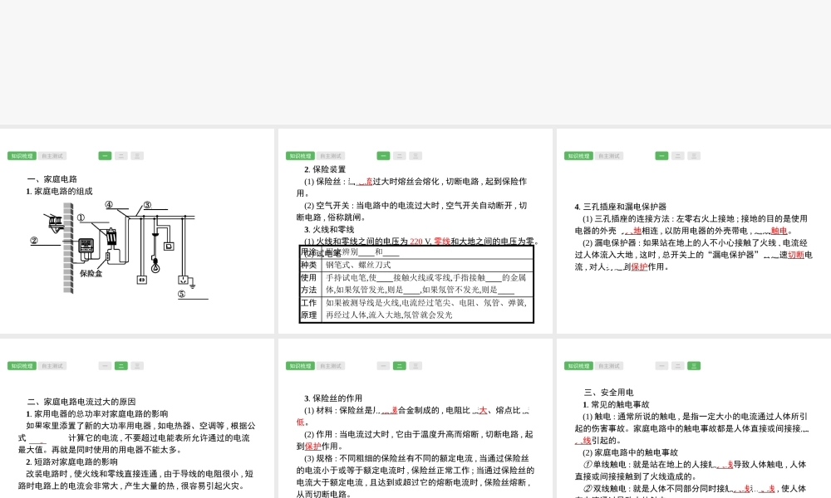
Task: Switch to 自主测试 tab on the 保险装置 slide
Action: (331, 156)
